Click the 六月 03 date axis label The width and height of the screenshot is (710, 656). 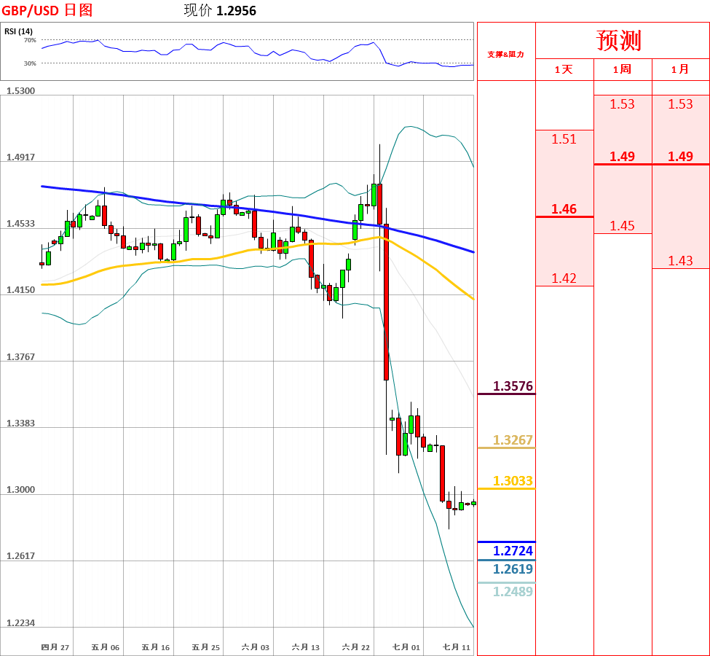point(256,647)
